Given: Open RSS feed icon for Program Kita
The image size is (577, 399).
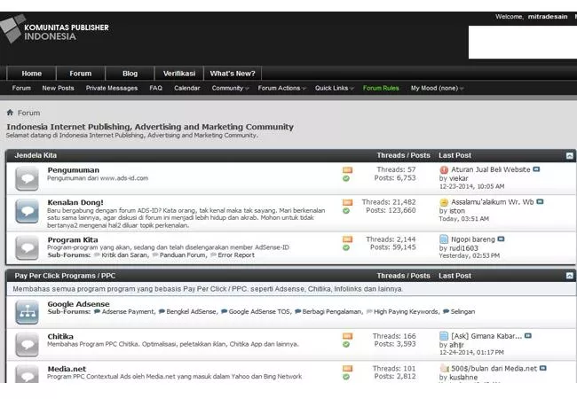Looking at the screenshot, I should tap(347, 239).
